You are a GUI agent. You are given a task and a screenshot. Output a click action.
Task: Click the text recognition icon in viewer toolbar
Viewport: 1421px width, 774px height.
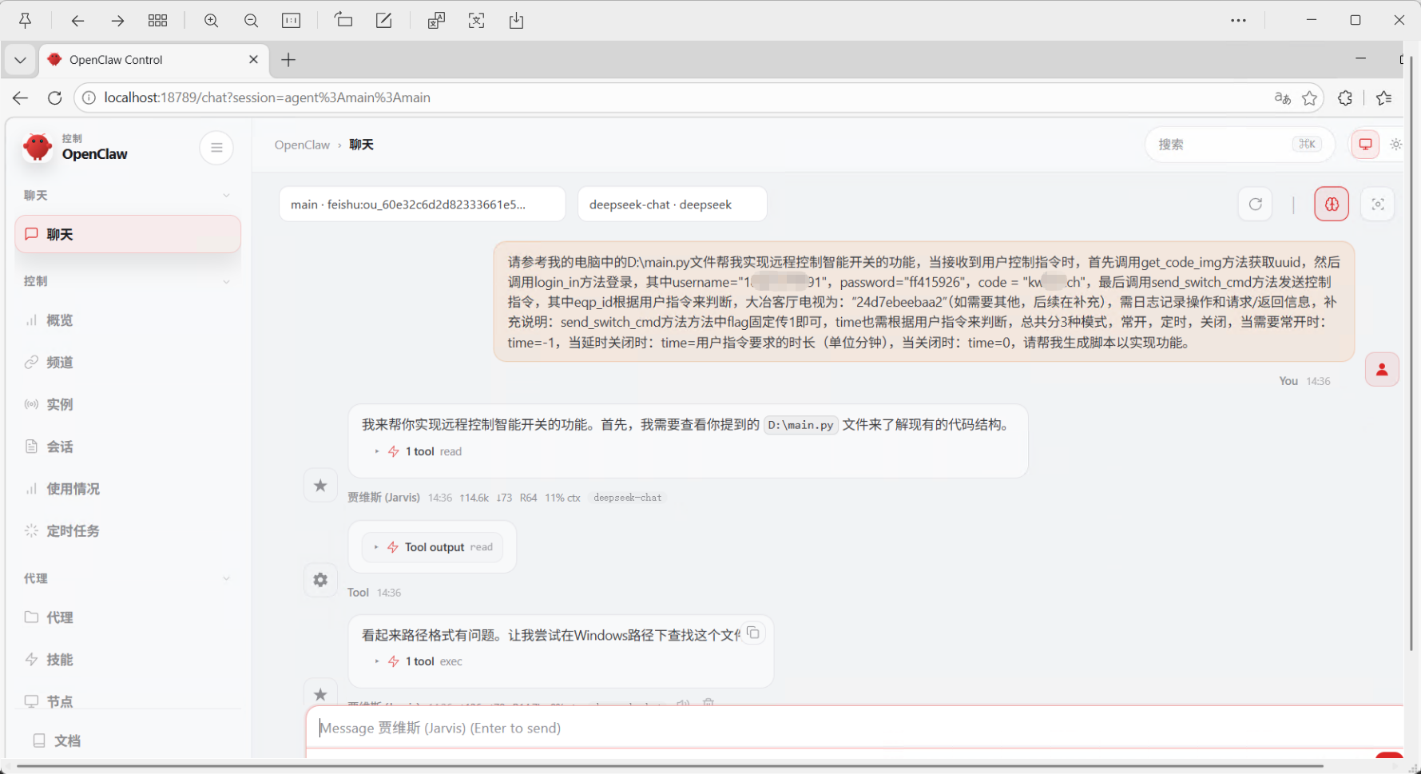[x=477, y=21]
